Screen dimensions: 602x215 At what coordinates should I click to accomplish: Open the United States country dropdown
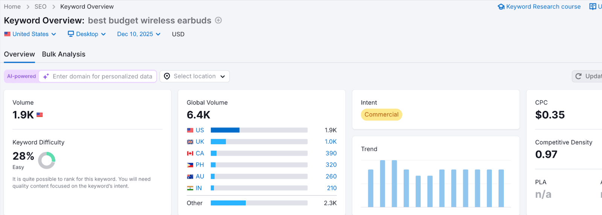click(x=30, y=34)
